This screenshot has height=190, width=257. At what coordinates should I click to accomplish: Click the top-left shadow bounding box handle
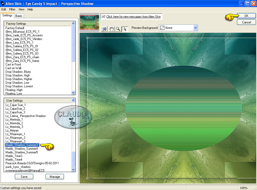pos(87,38)
